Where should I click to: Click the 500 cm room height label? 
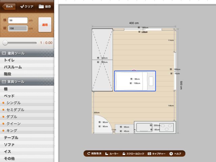[181, 85]
